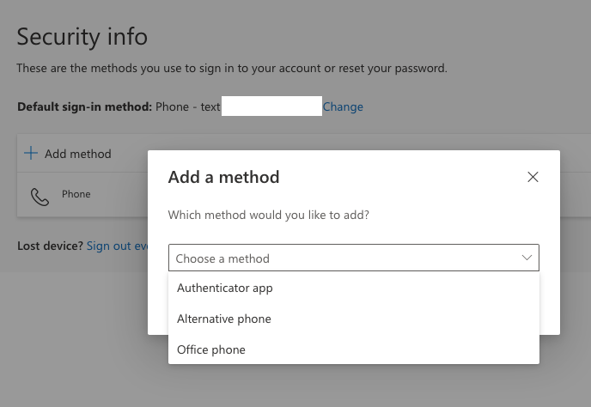This screenshot has width=591, height=407.
Task: Click the Default sign-in method label
Action: [84, 106]
